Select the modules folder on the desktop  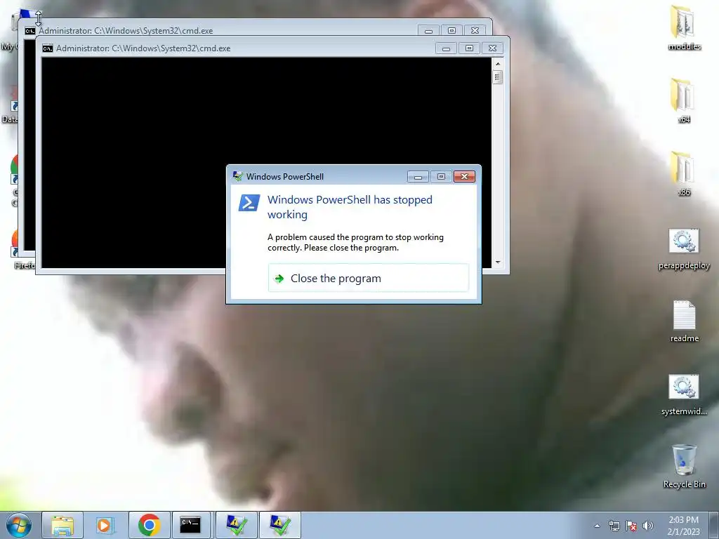(684, 28)
